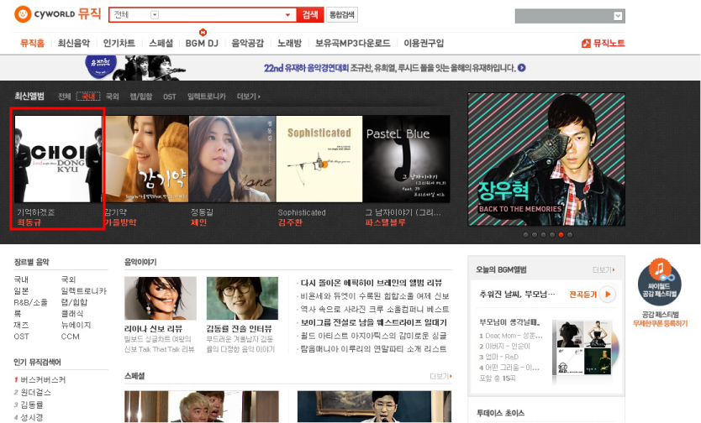Click the new badge above BGM DJ
Image resolution: width=701 pixels, height=423 pixels.
click(x=203, y=32)
